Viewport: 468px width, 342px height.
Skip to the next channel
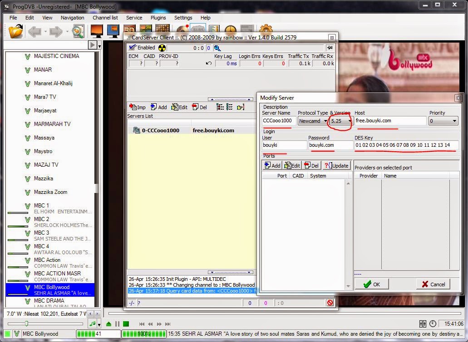pyautogui.click(x=168, y=324)
